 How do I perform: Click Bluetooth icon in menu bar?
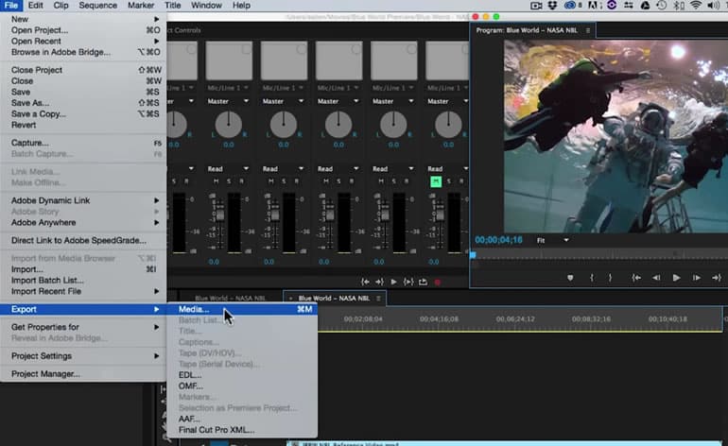tap(678, 6)
